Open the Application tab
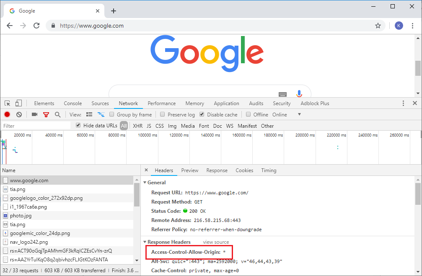The width and height of the screenshot is (422, 276). (x=226, y=103)
